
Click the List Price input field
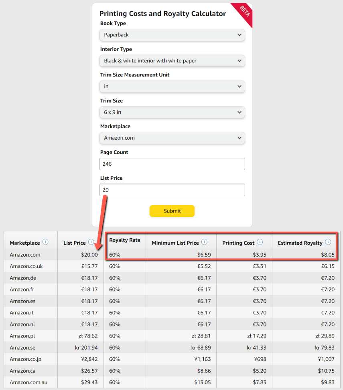(172, 190)
